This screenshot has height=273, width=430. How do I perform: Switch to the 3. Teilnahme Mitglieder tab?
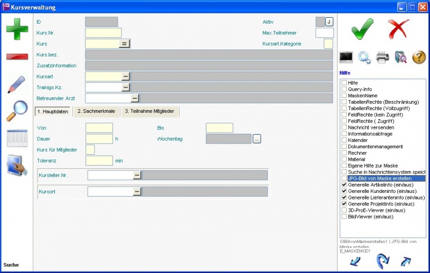(150, 111)
